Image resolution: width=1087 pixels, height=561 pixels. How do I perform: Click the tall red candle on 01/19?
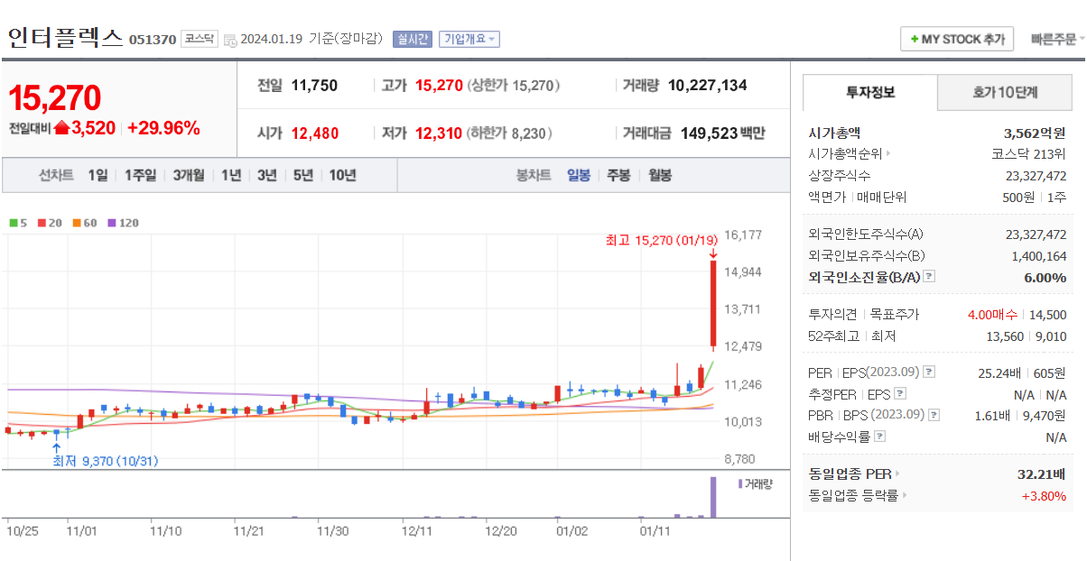coord(713,304)
